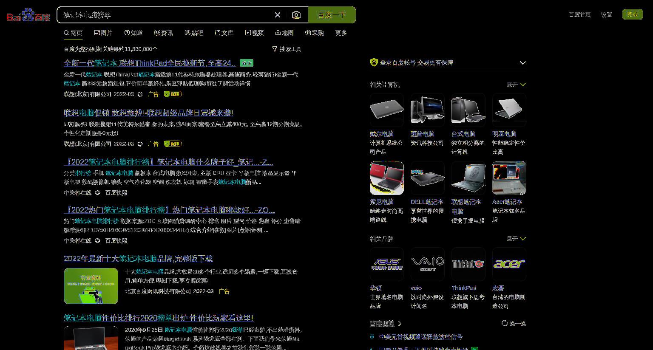This screenshot has height=350, width=653.
Task: Click the VAIO Sony brand logo
Action: [428, 264]
